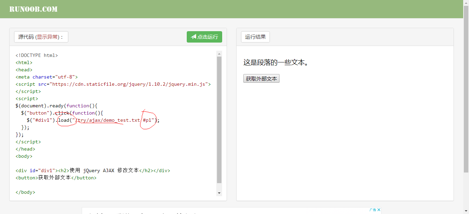The width and height of the screenshot is (469, 214).
Task: Click the $(document).ready(function(){ line
Action: [x=57, y=106]
